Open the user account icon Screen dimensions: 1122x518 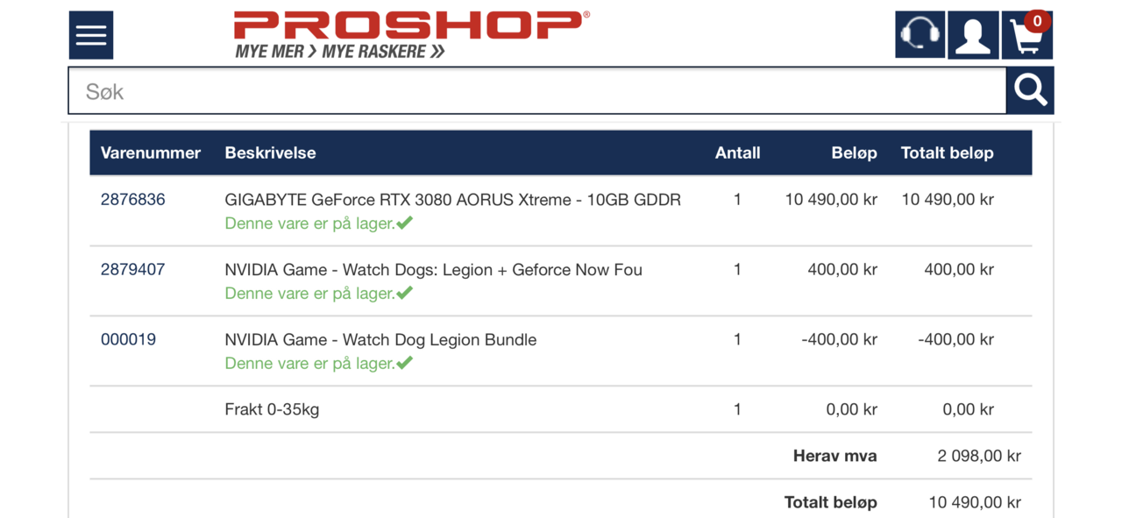tap(973, 35)
